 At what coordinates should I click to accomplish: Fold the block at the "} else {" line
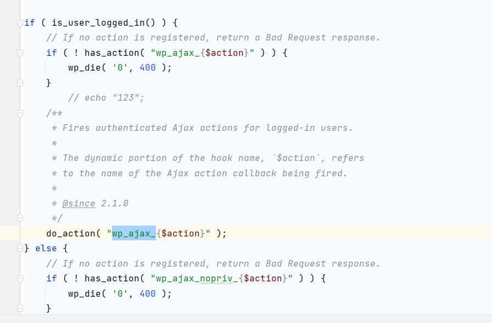pos(20,248)
